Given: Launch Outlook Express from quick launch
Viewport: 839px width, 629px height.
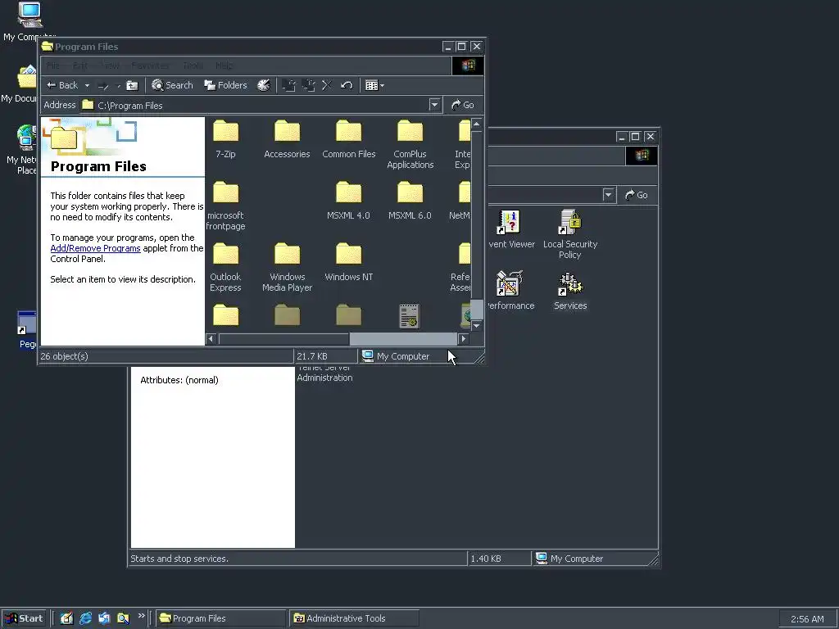Looking at the screenshot, I should click(x=104, y=618).
